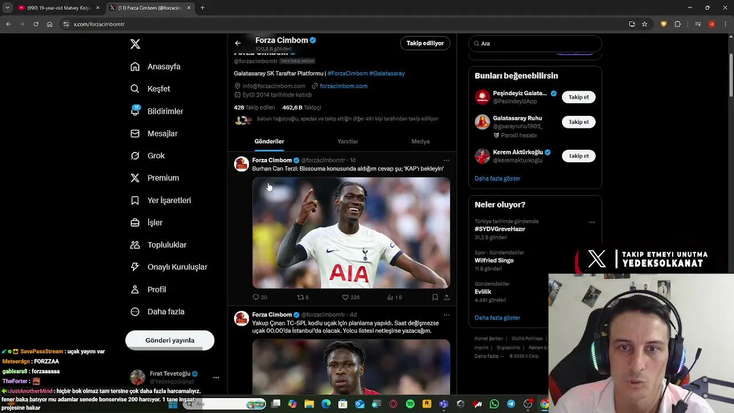Follow Peşindeyiz Galata... with Takip et
This screenshot has width=734, height=413.
tap(579, 97)
